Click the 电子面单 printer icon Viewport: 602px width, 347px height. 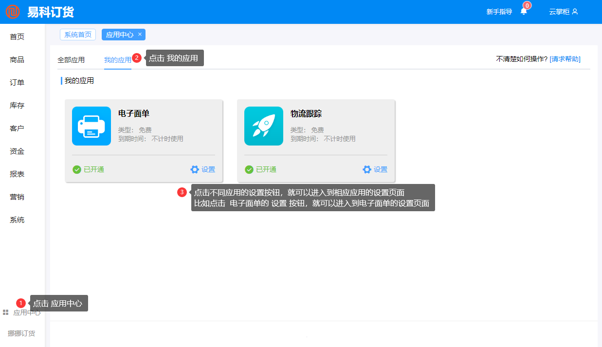click(x=91, y=126)
